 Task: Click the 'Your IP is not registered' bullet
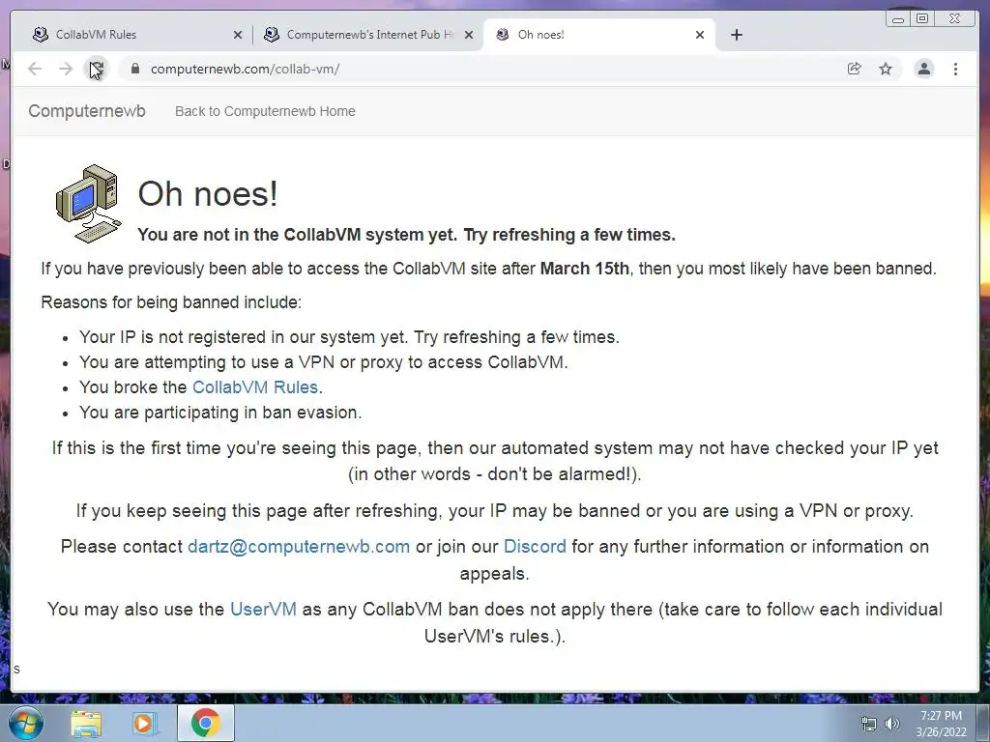tap(349, 337)
